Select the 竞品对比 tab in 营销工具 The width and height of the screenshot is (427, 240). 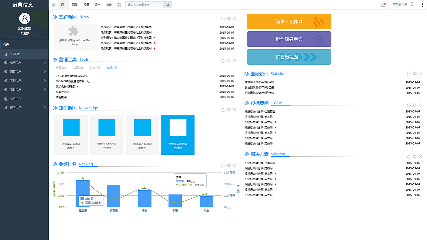tap(78, 68)
